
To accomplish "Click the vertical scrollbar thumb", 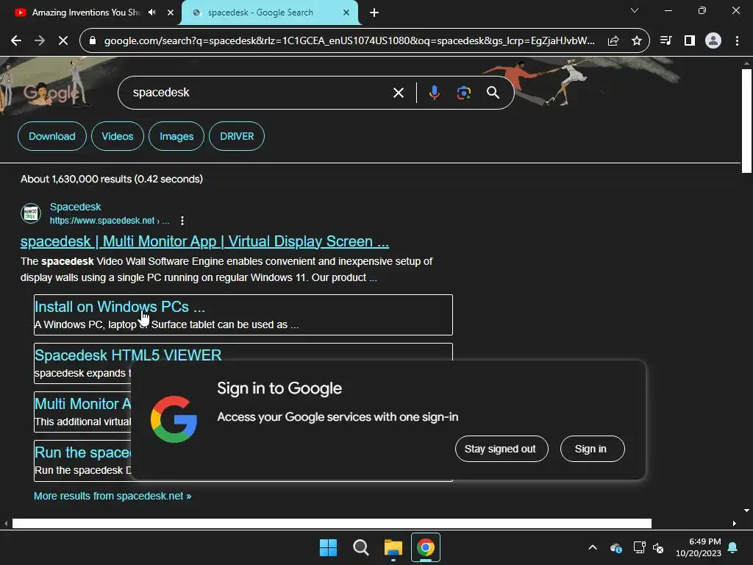I will 746,121.
